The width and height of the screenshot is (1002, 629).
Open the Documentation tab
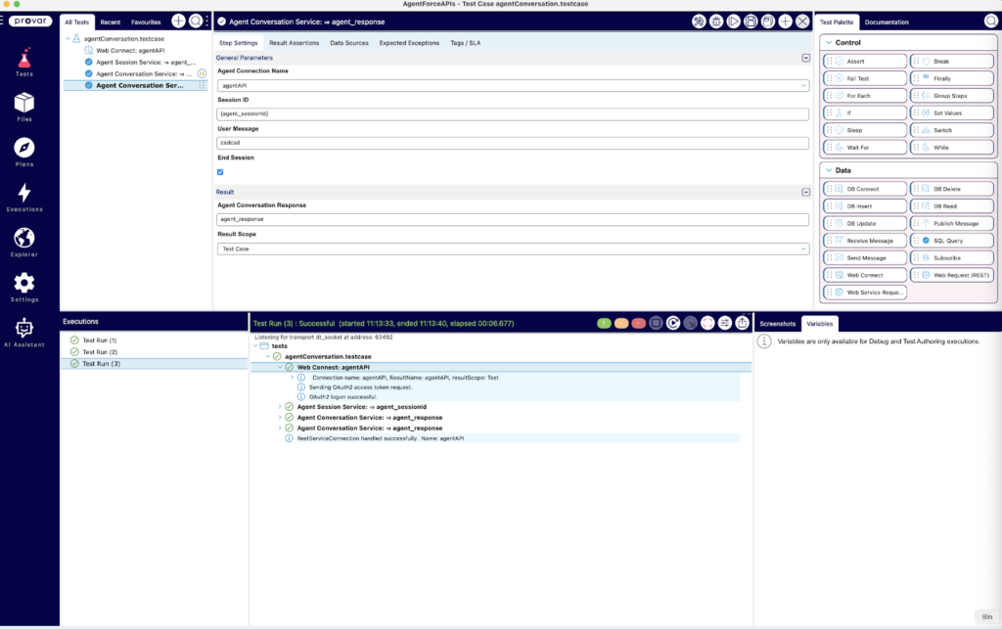[886, 22]
